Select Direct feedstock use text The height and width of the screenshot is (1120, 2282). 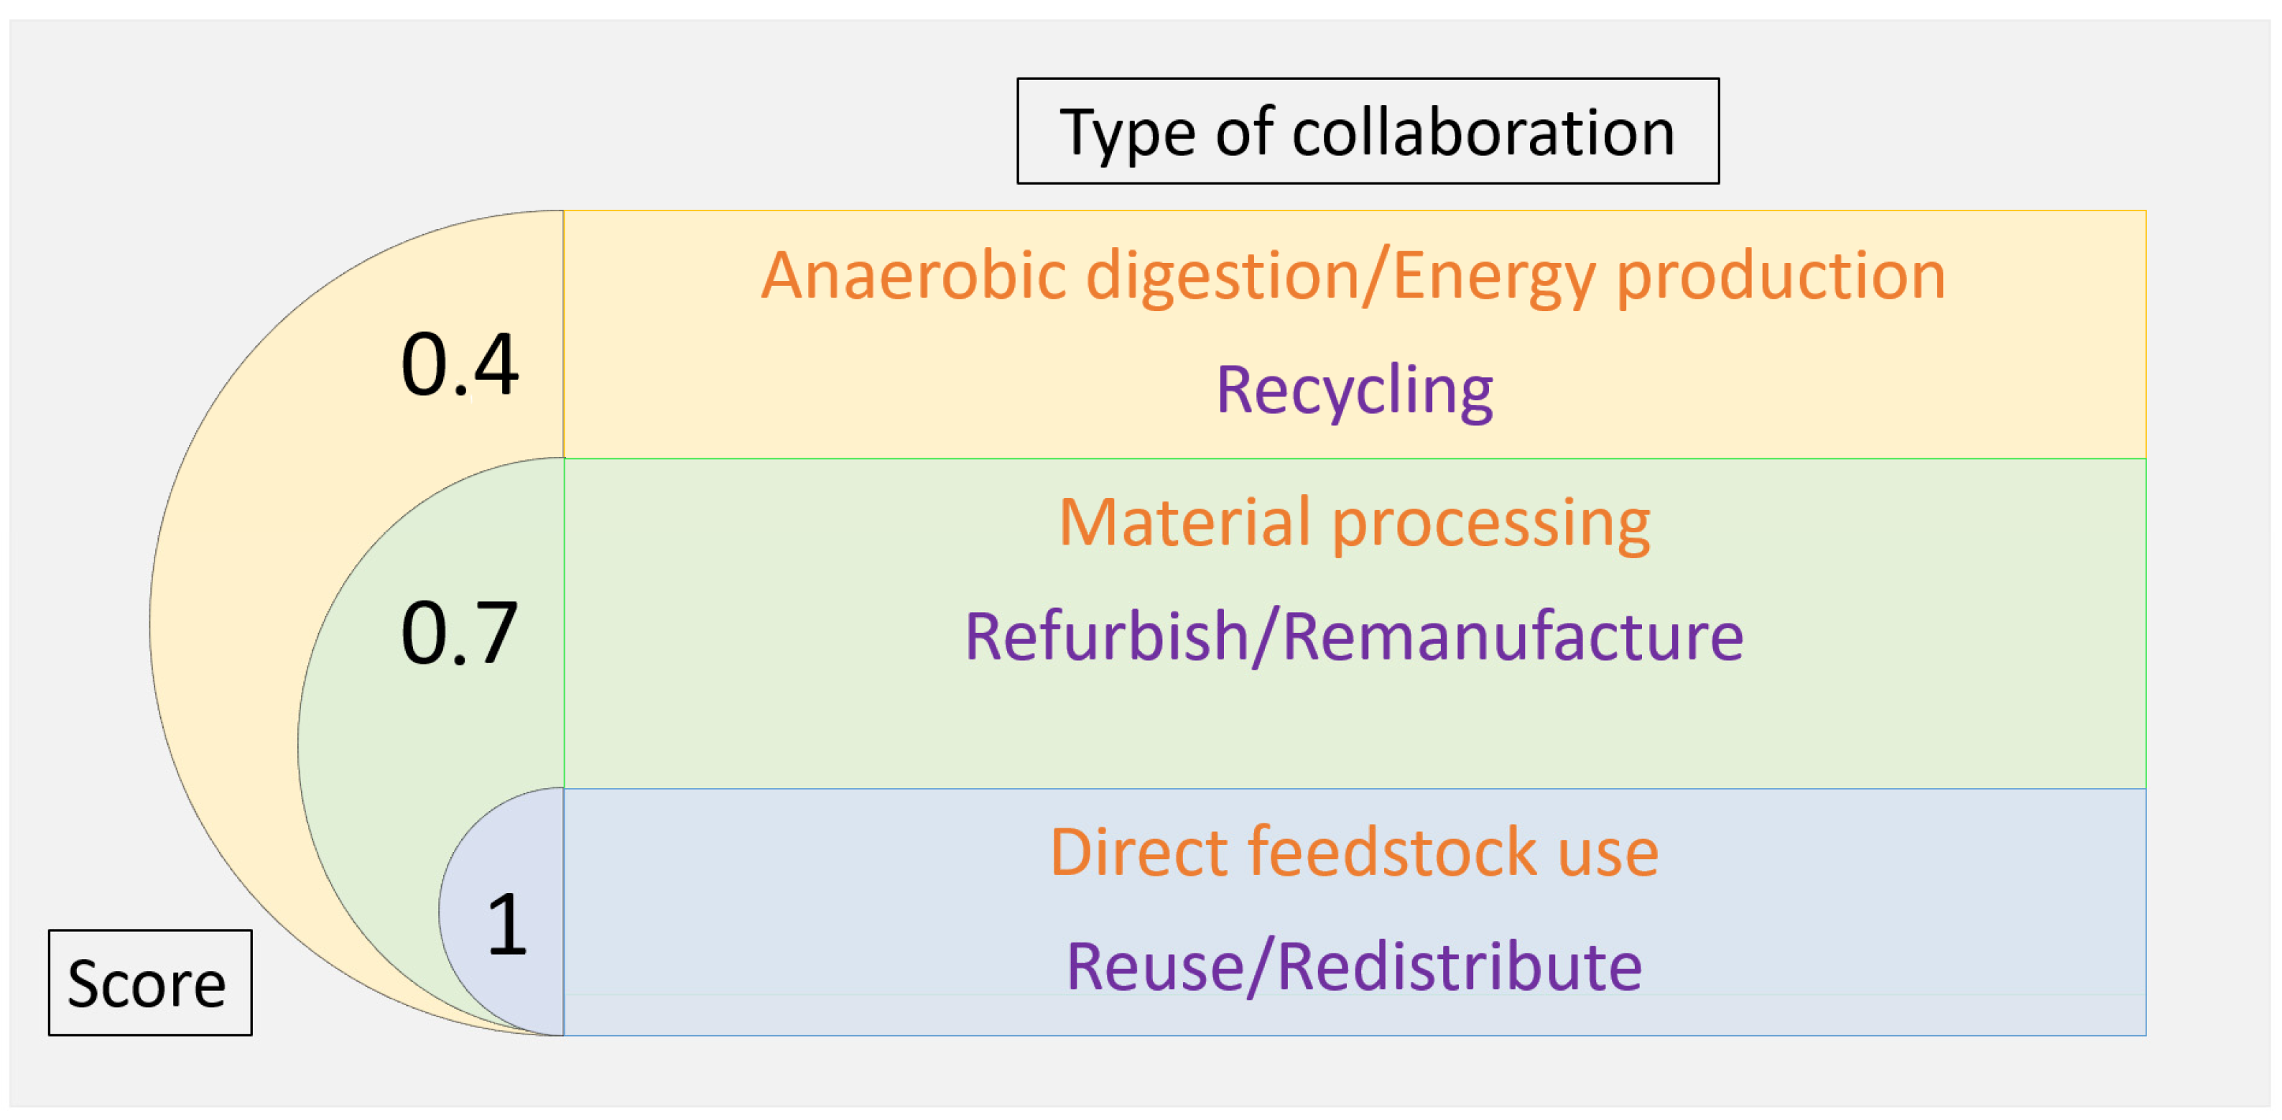coord(1355,851)
